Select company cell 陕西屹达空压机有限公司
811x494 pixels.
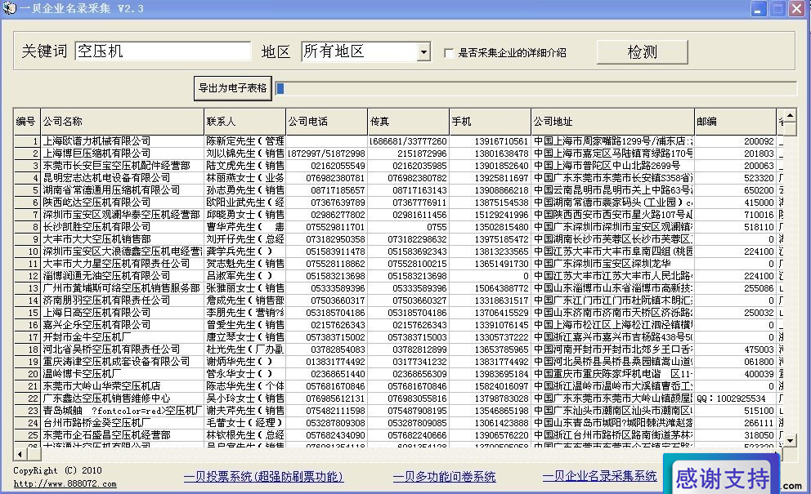[x=122, y=202]
